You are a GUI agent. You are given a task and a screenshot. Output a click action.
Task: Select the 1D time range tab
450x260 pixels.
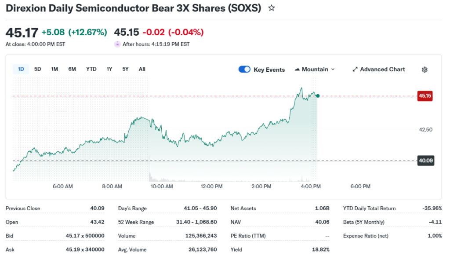coord(21,69)
